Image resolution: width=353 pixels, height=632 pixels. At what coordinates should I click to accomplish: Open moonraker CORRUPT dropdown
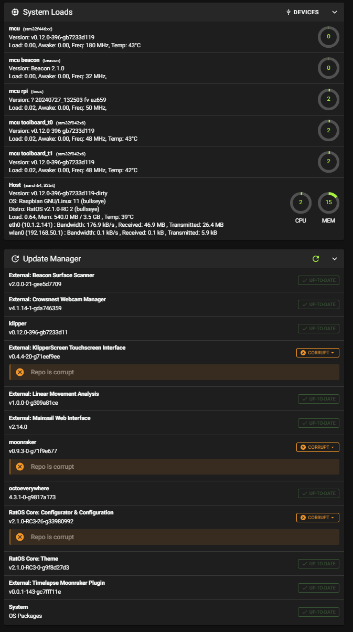318,447
